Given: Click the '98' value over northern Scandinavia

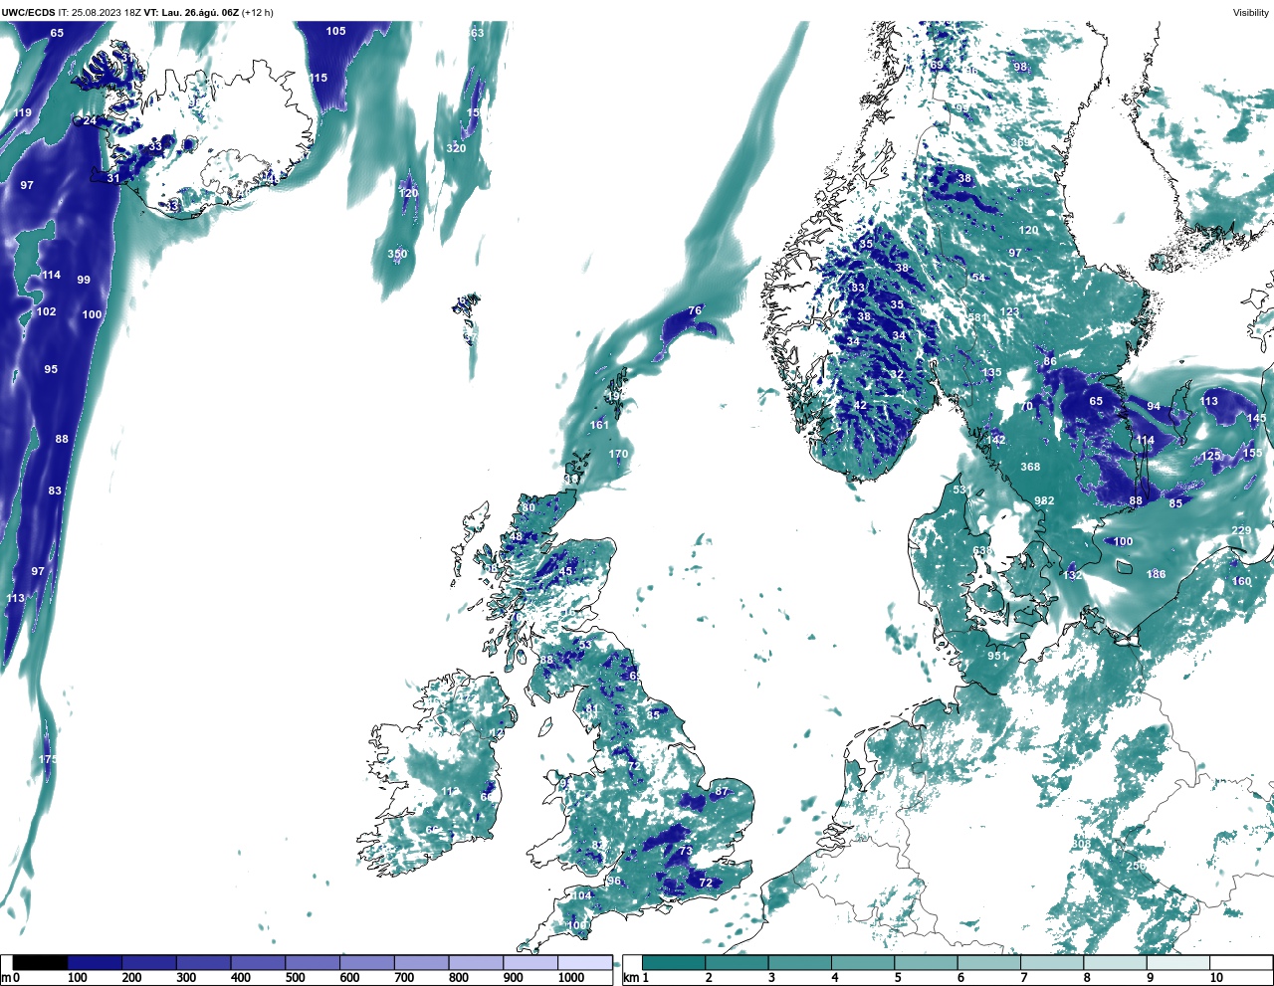Looking at the screenshot, I should click(x=1020, y=67).
